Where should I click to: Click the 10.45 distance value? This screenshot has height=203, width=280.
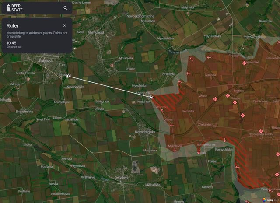coord(11,42)
